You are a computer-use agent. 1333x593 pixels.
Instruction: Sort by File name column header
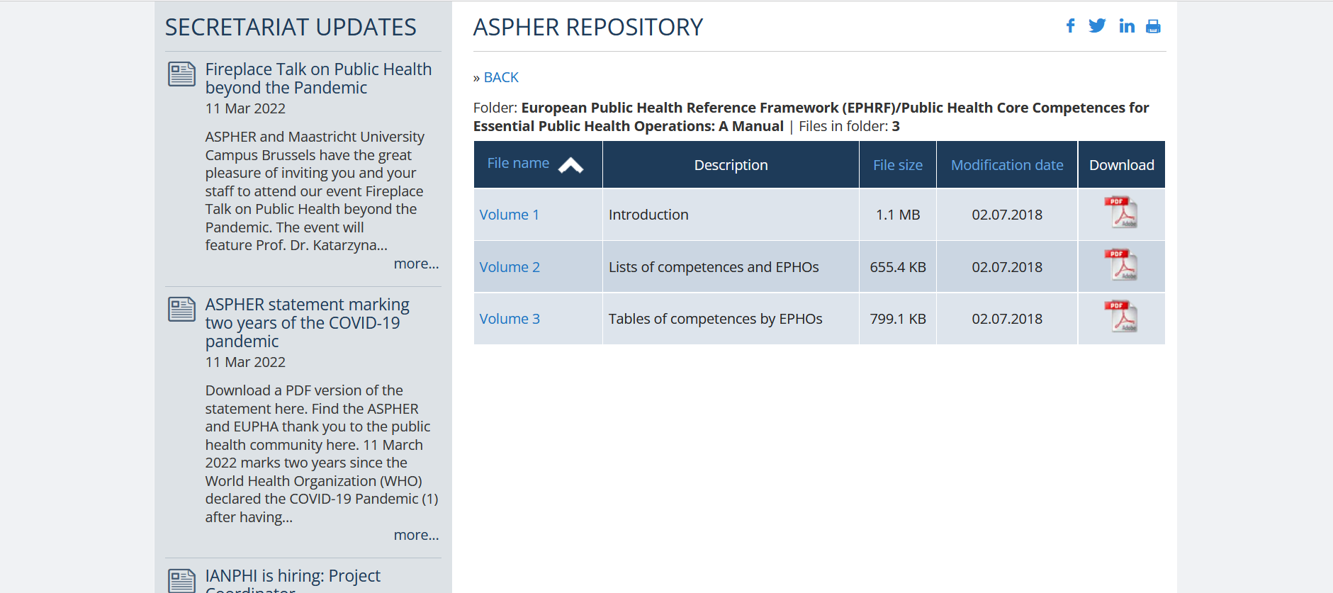(518, 164)
